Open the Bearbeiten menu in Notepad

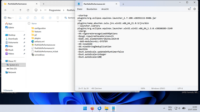click(92, 9)
